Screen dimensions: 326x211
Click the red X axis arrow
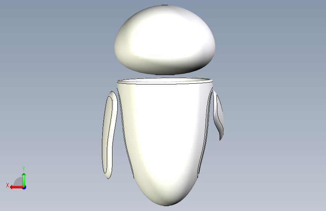17,187
